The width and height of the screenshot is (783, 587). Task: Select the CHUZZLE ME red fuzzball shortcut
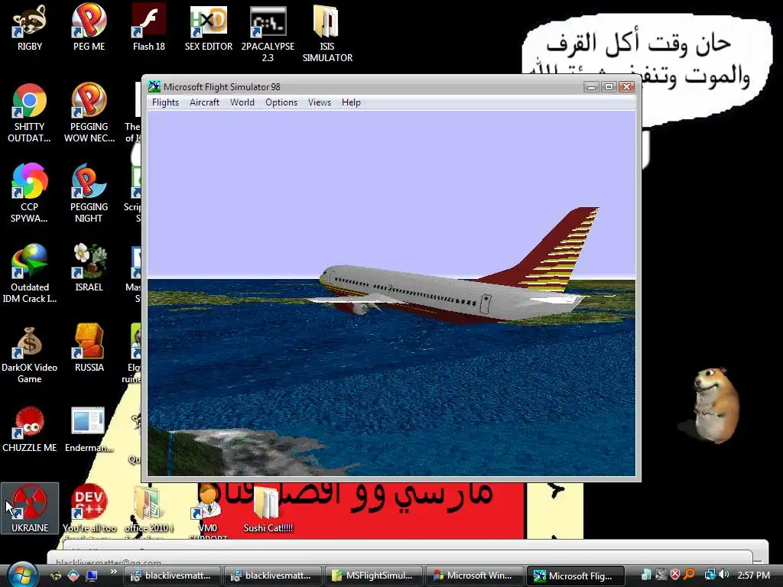[x=30, y=430]
